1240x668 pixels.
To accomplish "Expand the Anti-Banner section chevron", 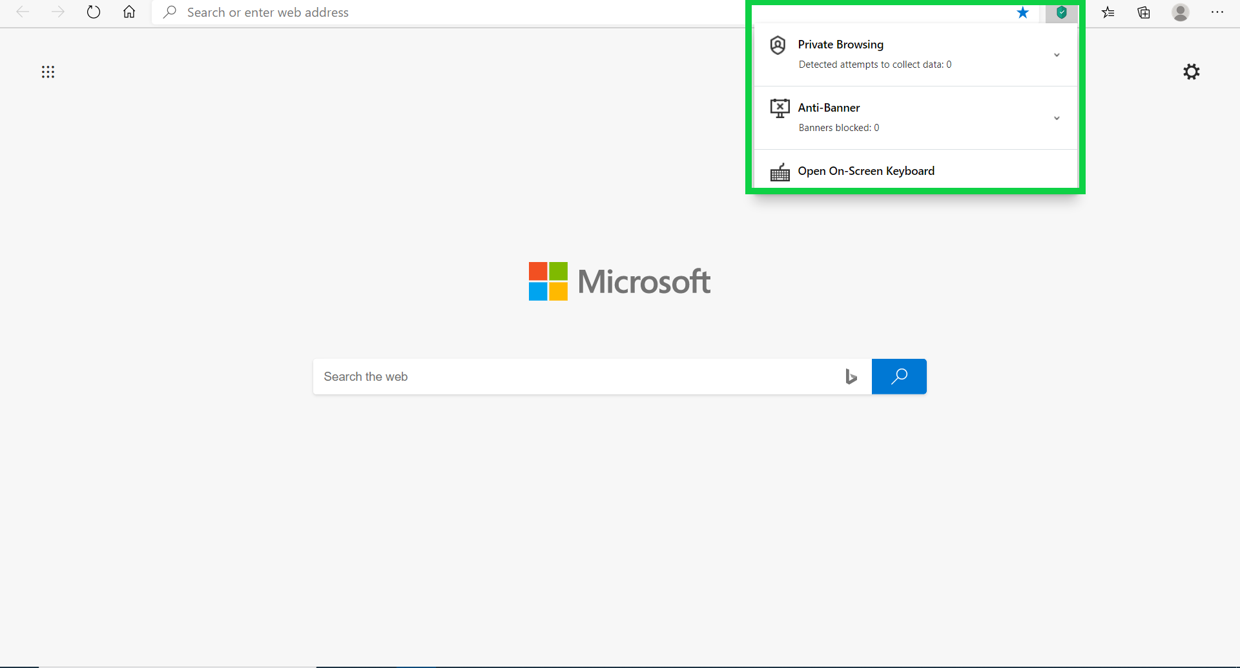I will pos(1057,118).
